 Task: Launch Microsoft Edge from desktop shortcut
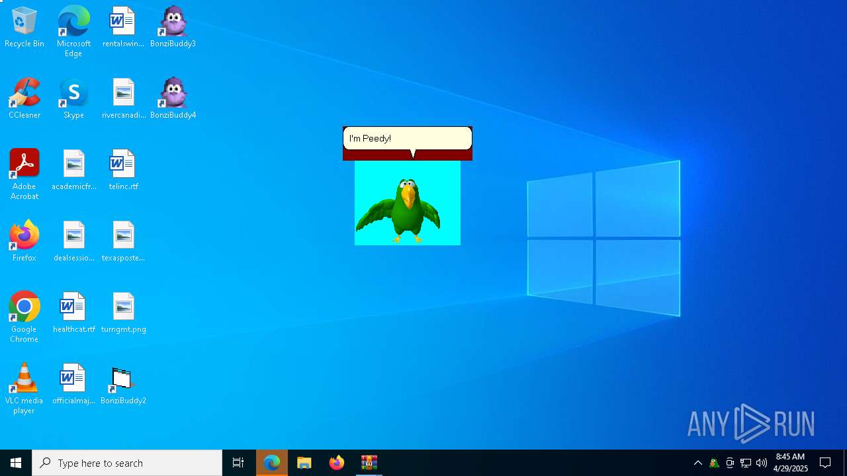(x=73, y=32)
